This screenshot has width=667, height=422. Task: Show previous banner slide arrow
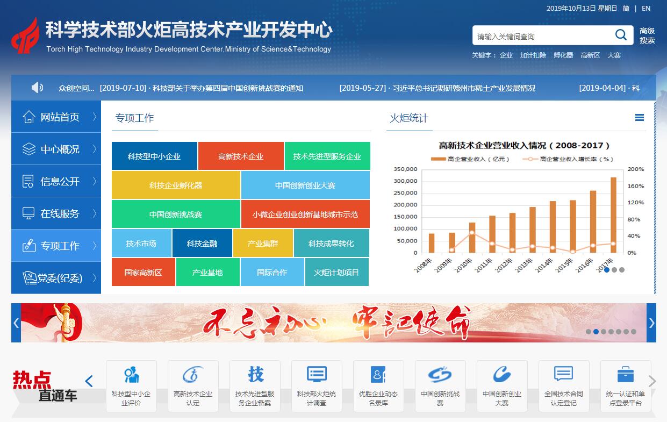pyautogui.click(x=16, y=323)
